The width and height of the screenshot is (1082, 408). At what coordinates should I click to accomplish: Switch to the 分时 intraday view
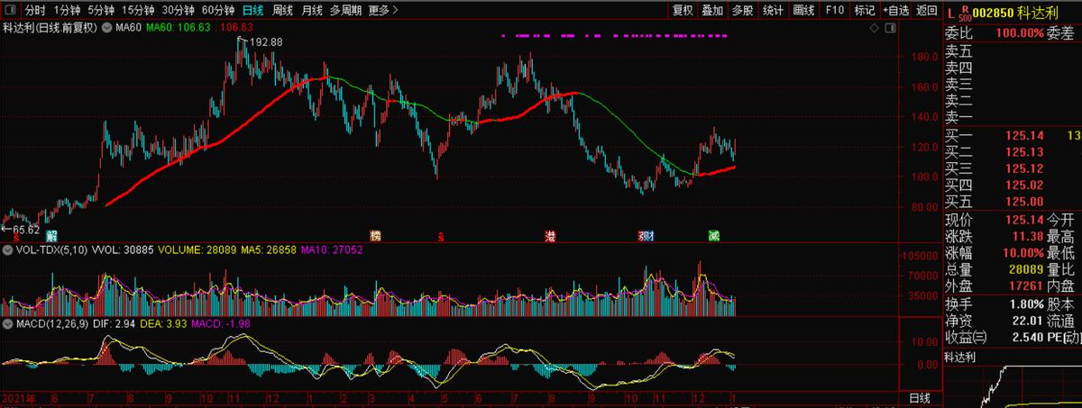coord(34,11)
